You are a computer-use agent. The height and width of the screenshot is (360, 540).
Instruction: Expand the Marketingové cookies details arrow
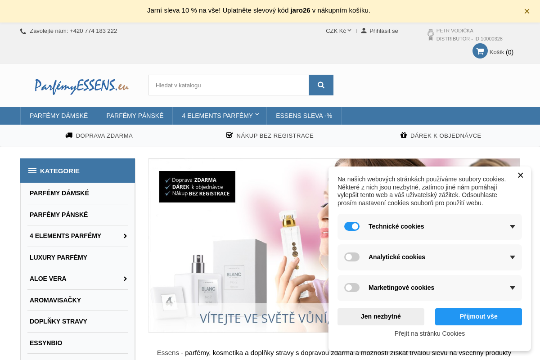click(x=512, y=288)
